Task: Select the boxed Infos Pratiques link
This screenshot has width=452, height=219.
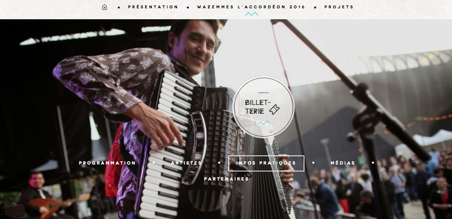Action: [x=266, y=163]
